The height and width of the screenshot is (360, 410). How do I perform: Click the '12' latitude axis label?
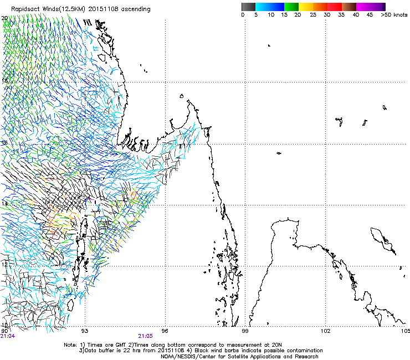click(4, 264)
